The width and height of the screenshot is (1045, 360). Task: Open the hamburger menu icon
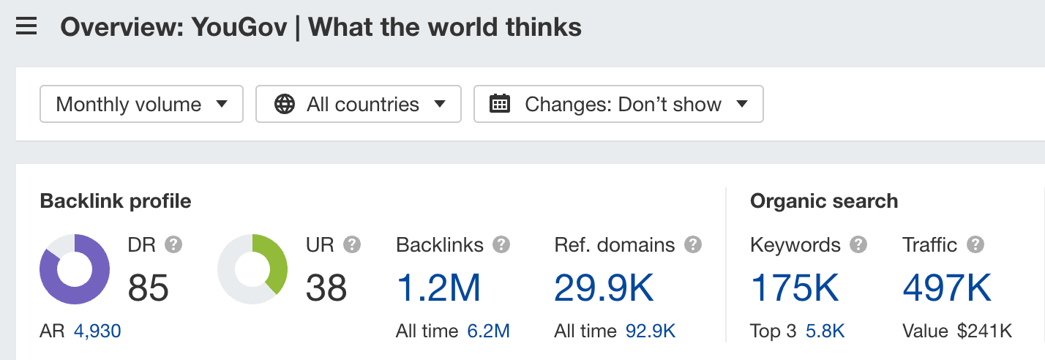[26, 28]
